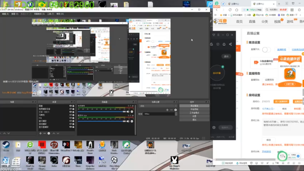Hide the 视频捕获设备 source eye icon

coord(71,109)
